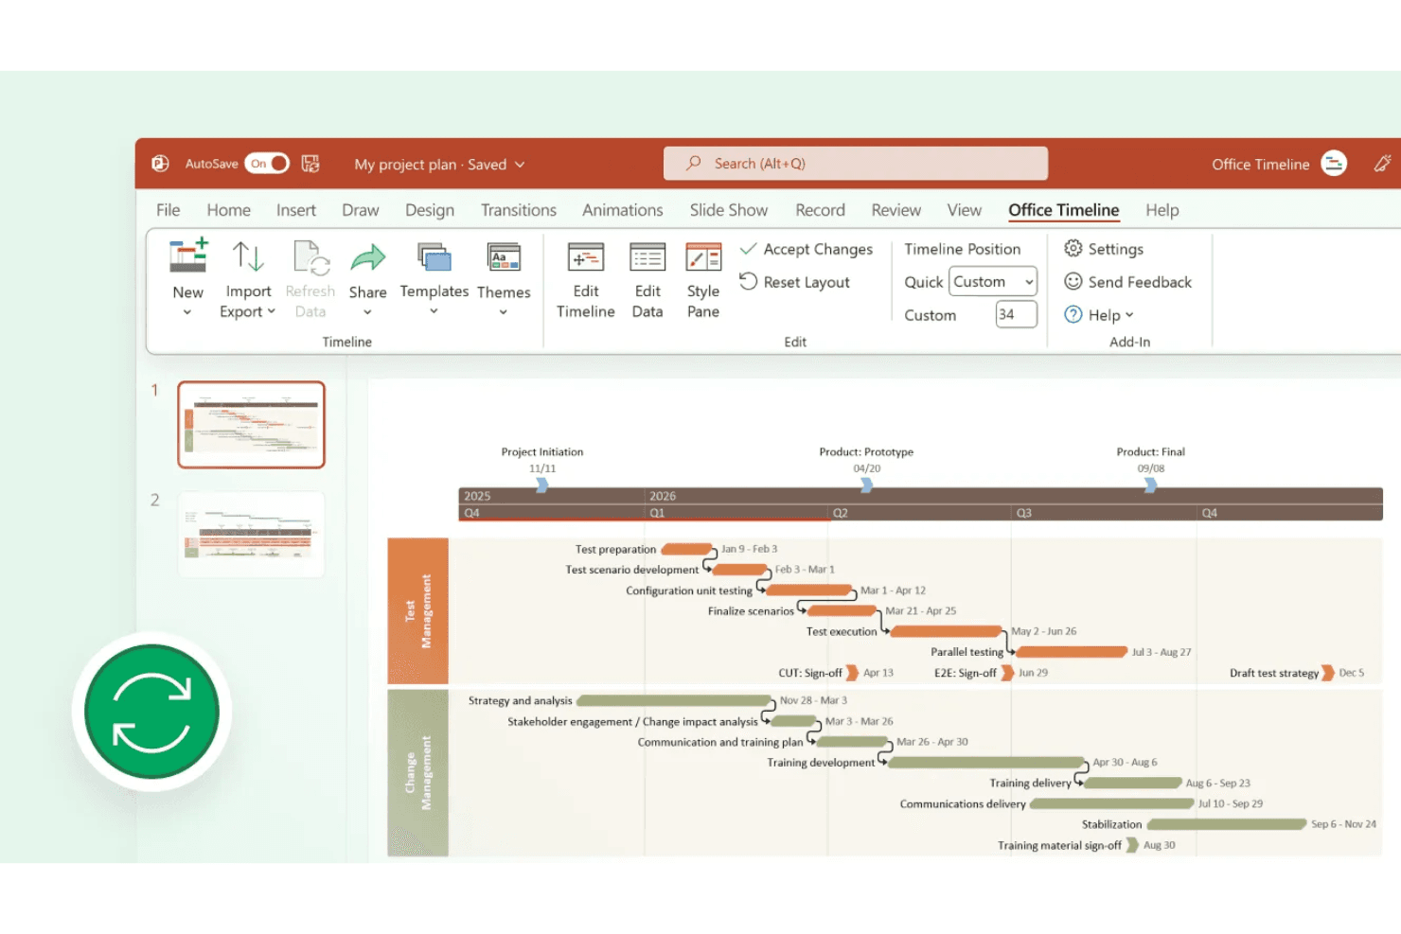Click the Project Initiation milestone marker
1401x934 pixels.
[x=542, y=485]
